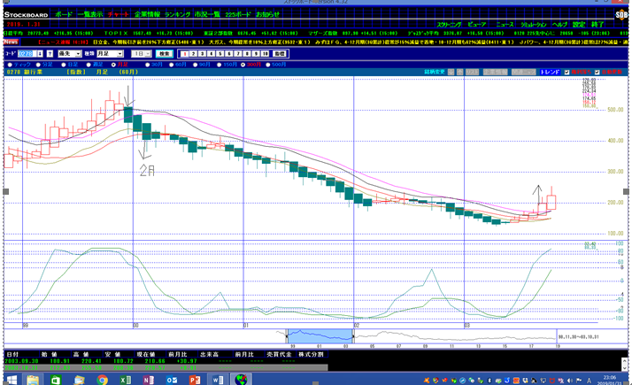Select preset button 1
632x385 pixels.
point(185,54)
